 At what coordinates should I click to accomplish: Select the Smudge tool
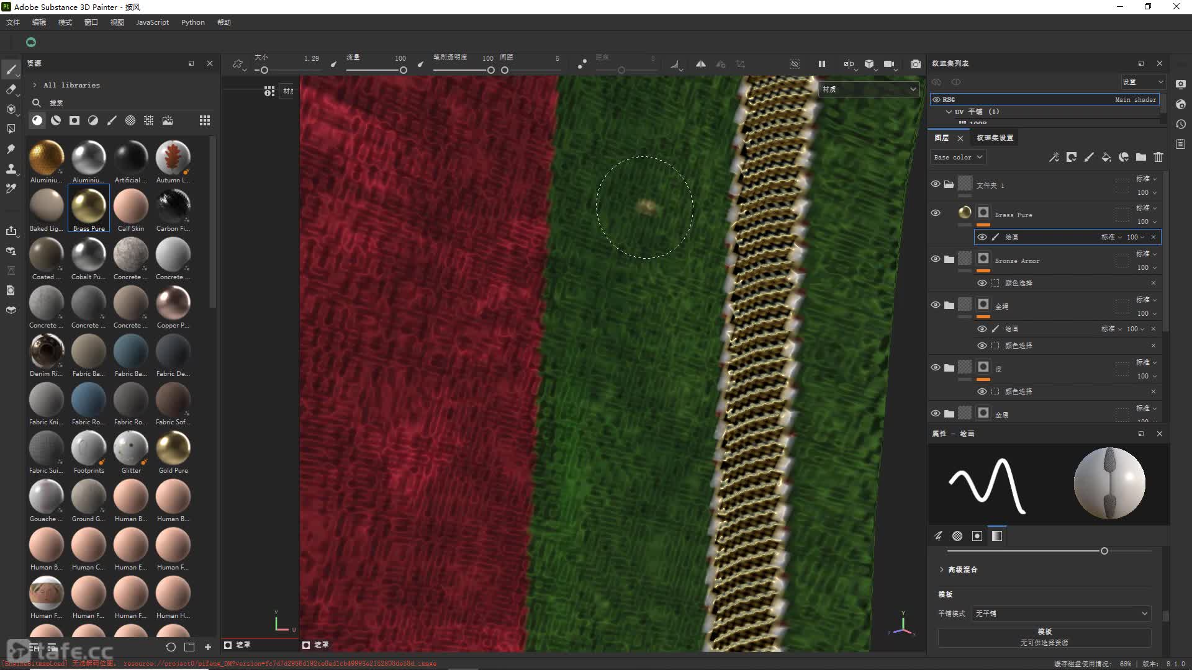click(11, 149)
